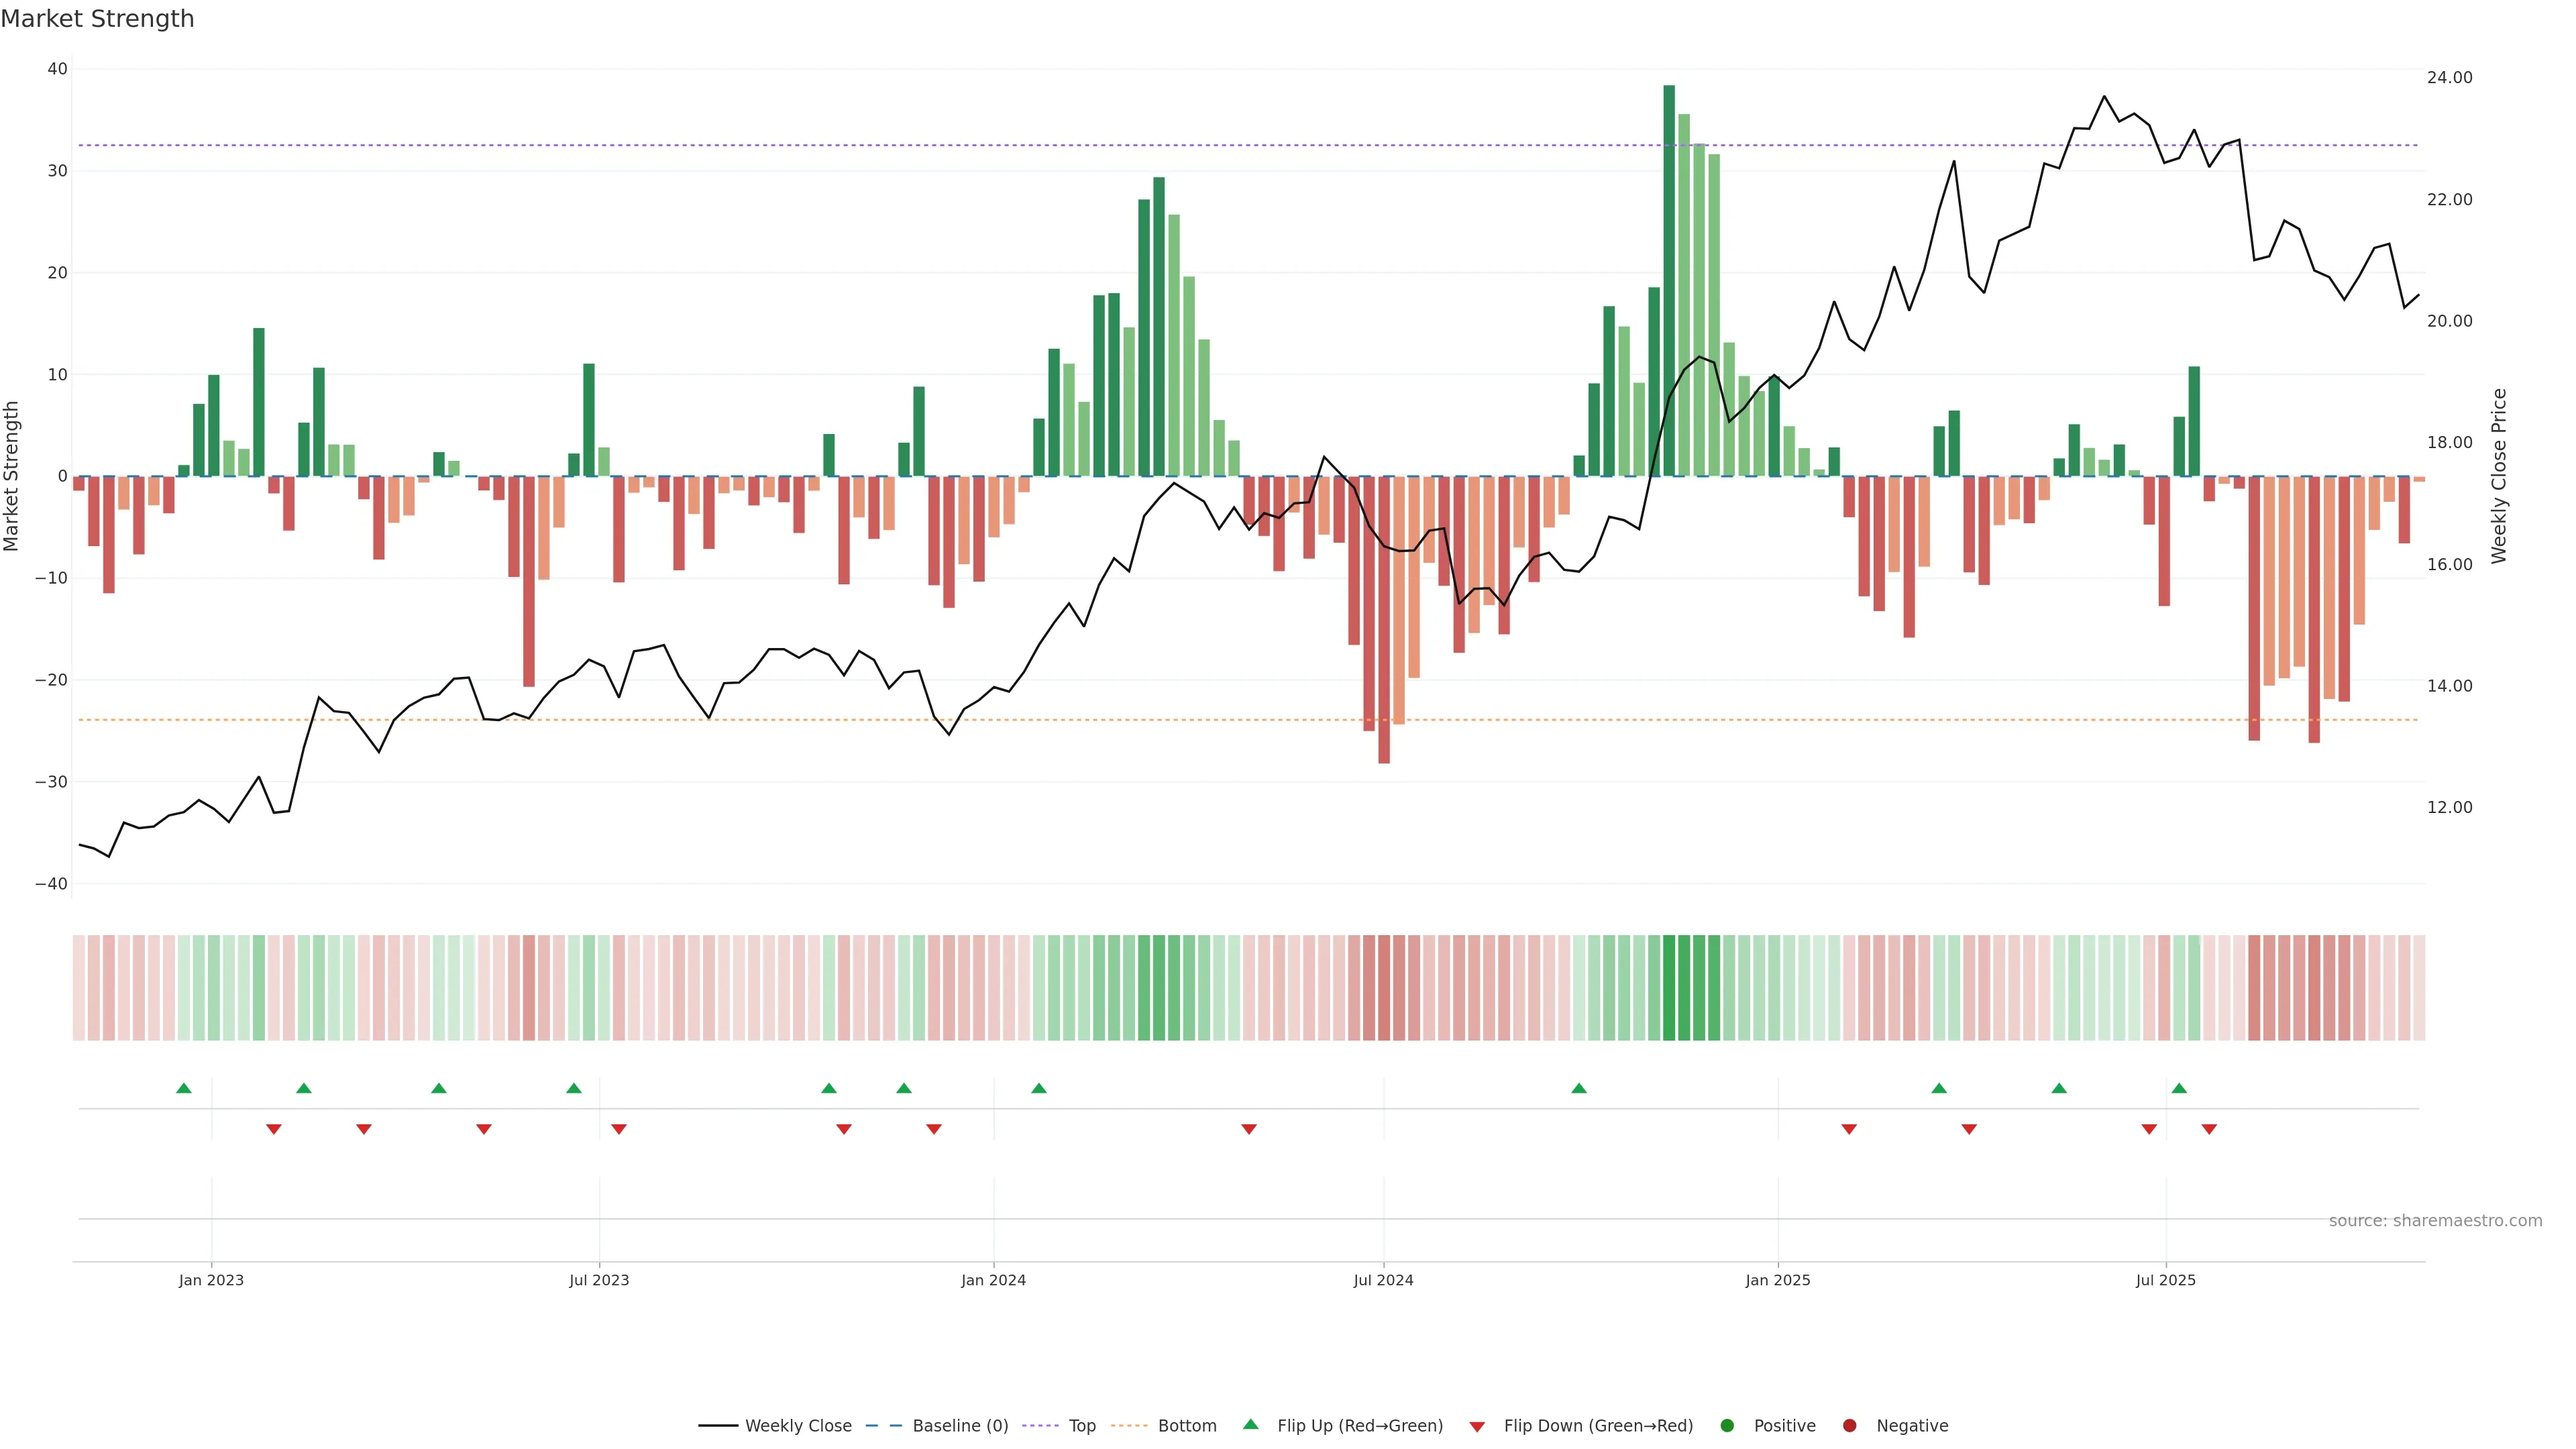Click the first green flip-up triangle marker
Screen dimensions: 2576x1449
click(184, 1088)
